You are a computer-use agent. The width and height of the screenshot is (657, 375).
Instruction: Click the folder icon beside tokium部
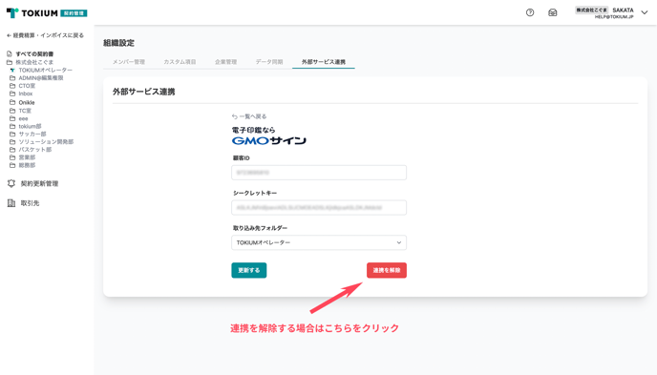click(x=12, y=126)
